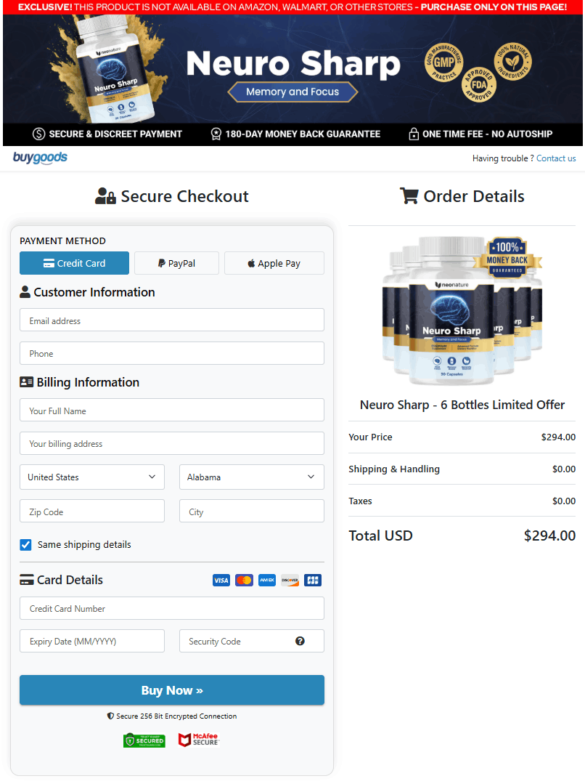Click the Amex card logo icon

pos(267,580)
